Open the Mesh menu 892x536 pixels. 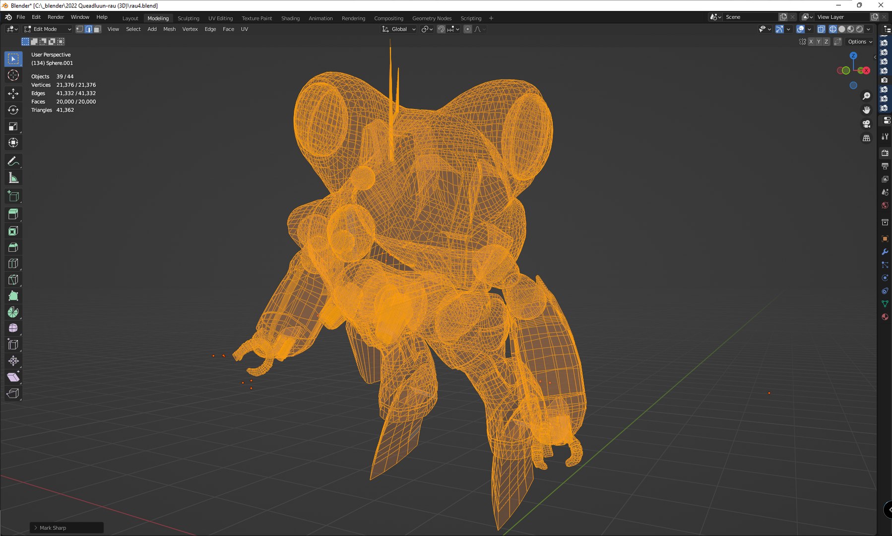pos(169,29)
